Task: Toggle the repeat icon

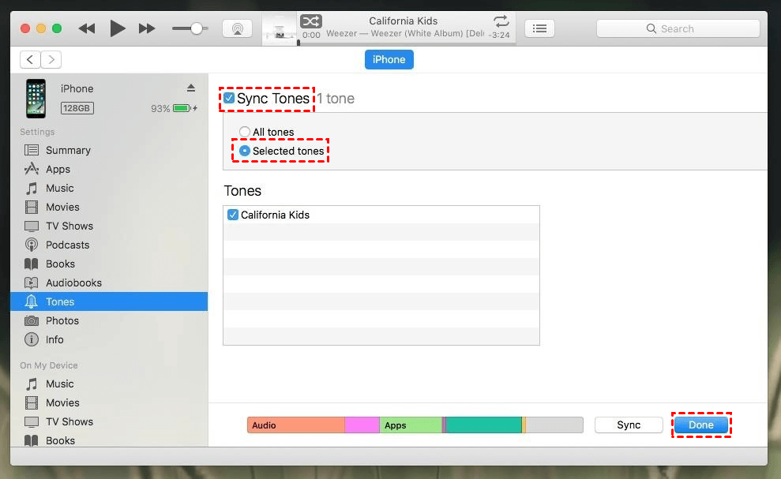Action: point(501,21)
